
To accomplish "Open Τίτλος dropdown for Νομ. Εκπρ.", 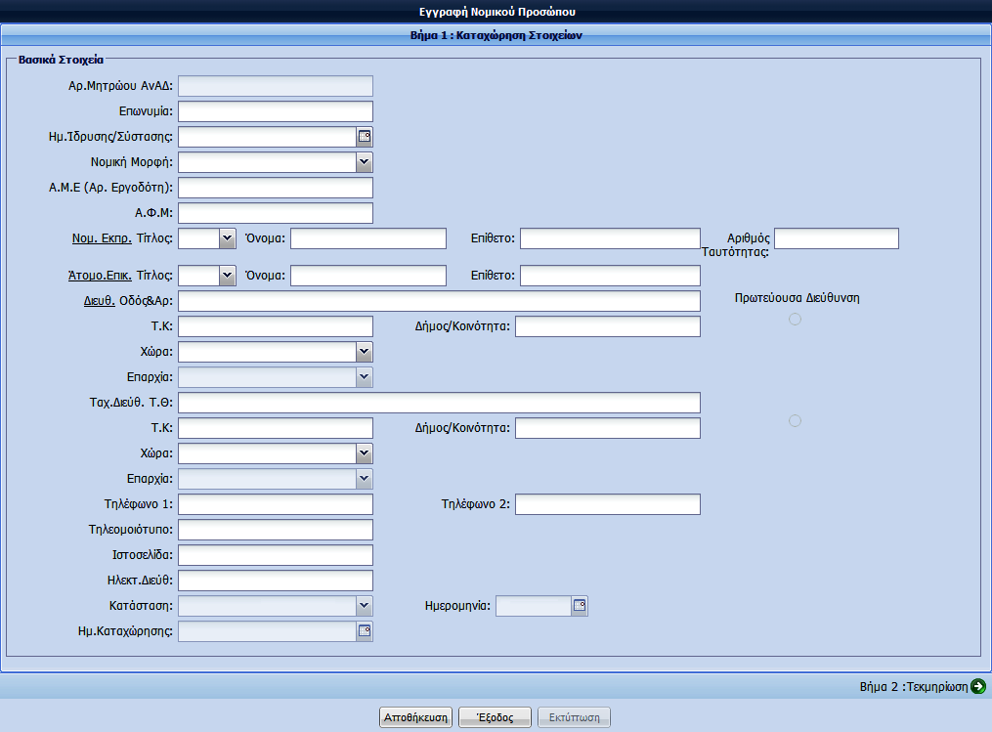I will [228, 238].
